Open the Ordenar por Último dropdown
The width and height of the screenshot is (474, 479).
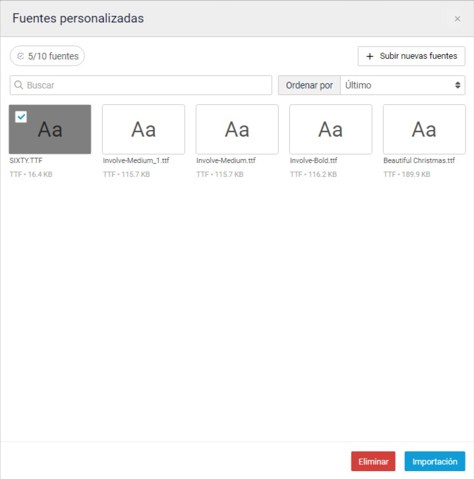(403, 85)
